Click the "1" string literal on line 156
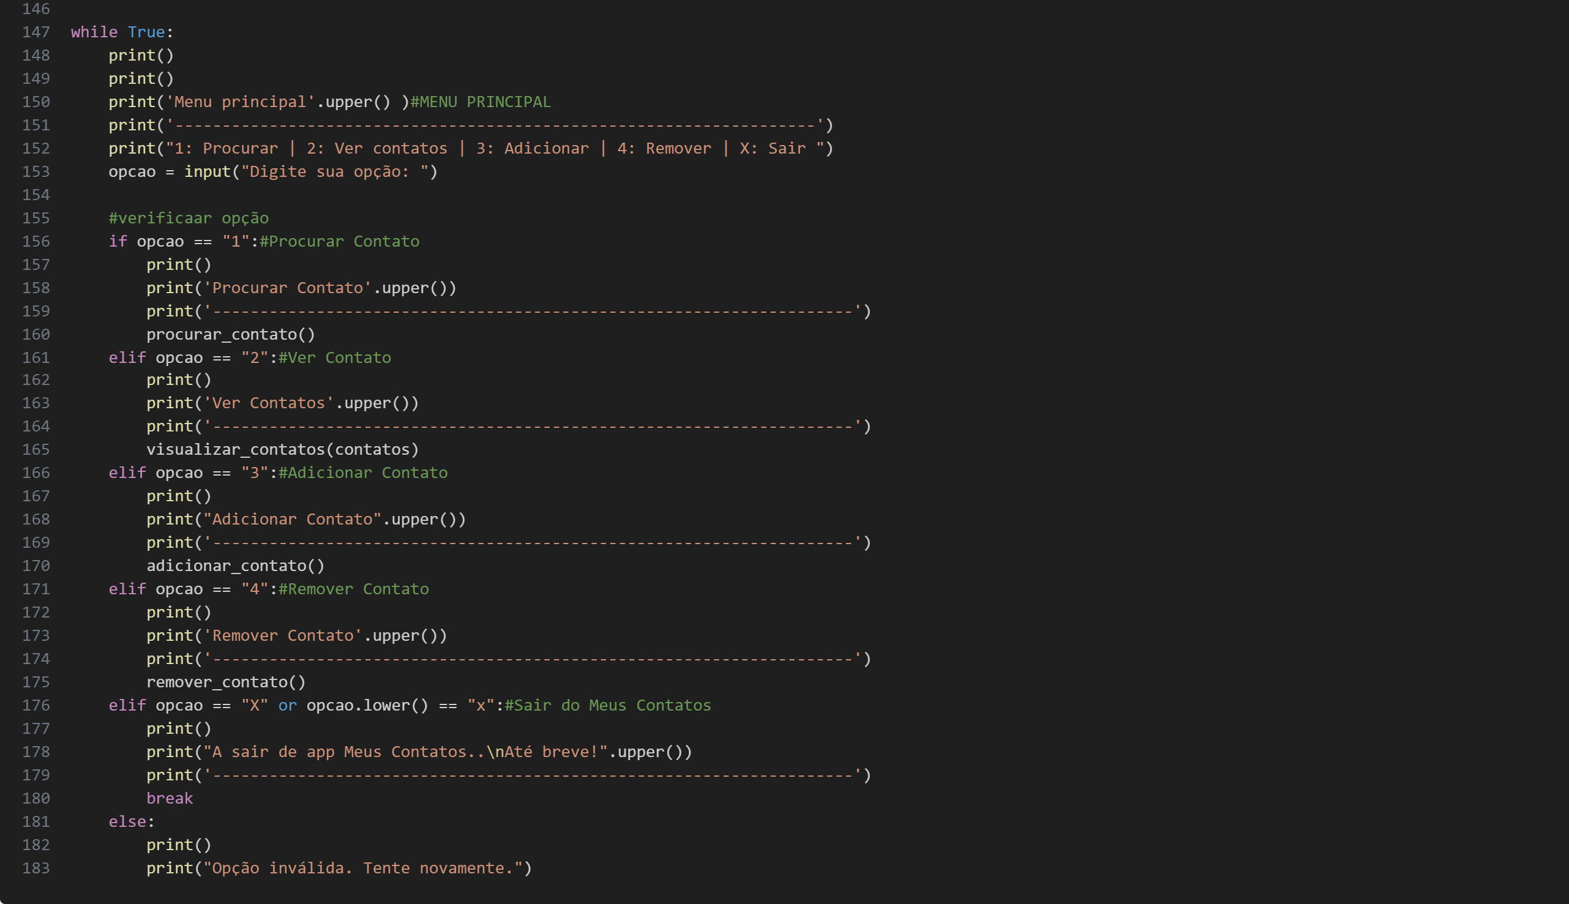 point(236,242)
